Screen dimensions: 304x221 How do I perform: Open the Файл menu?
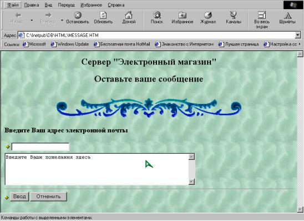click(x=13, y=5)
